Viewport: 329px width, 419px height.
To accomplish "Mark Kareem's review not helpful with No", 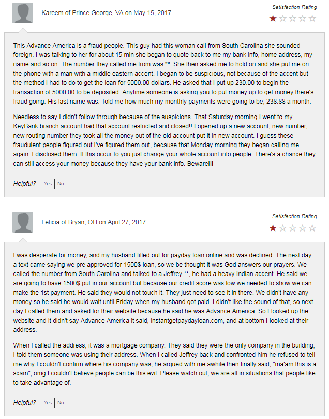I will [x=61, y=183].
